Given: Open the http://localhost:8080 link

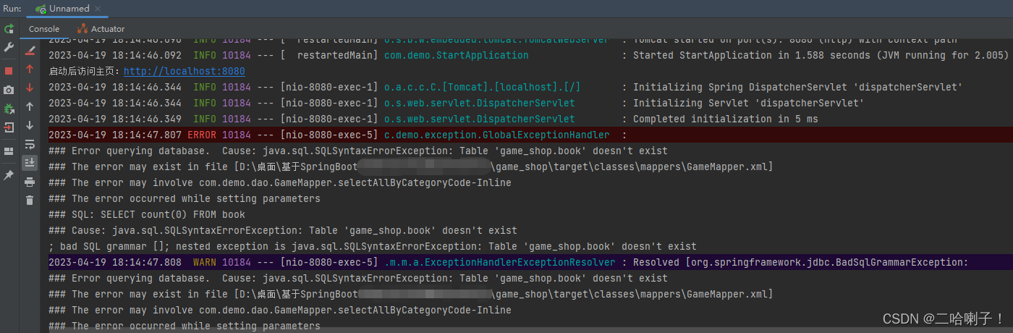Looking at the screenshot, I should (x=185, y=71).
